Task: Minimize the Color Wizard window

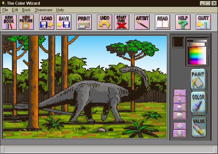Action: pyautogui.click(x=202, y=3)
